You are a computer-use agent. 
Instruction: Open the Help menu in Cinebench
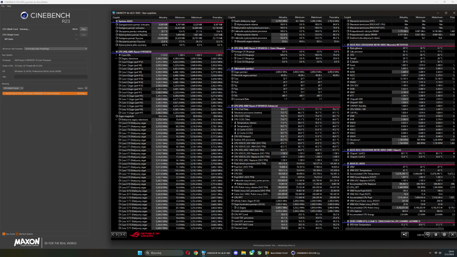tap(9, 6)
